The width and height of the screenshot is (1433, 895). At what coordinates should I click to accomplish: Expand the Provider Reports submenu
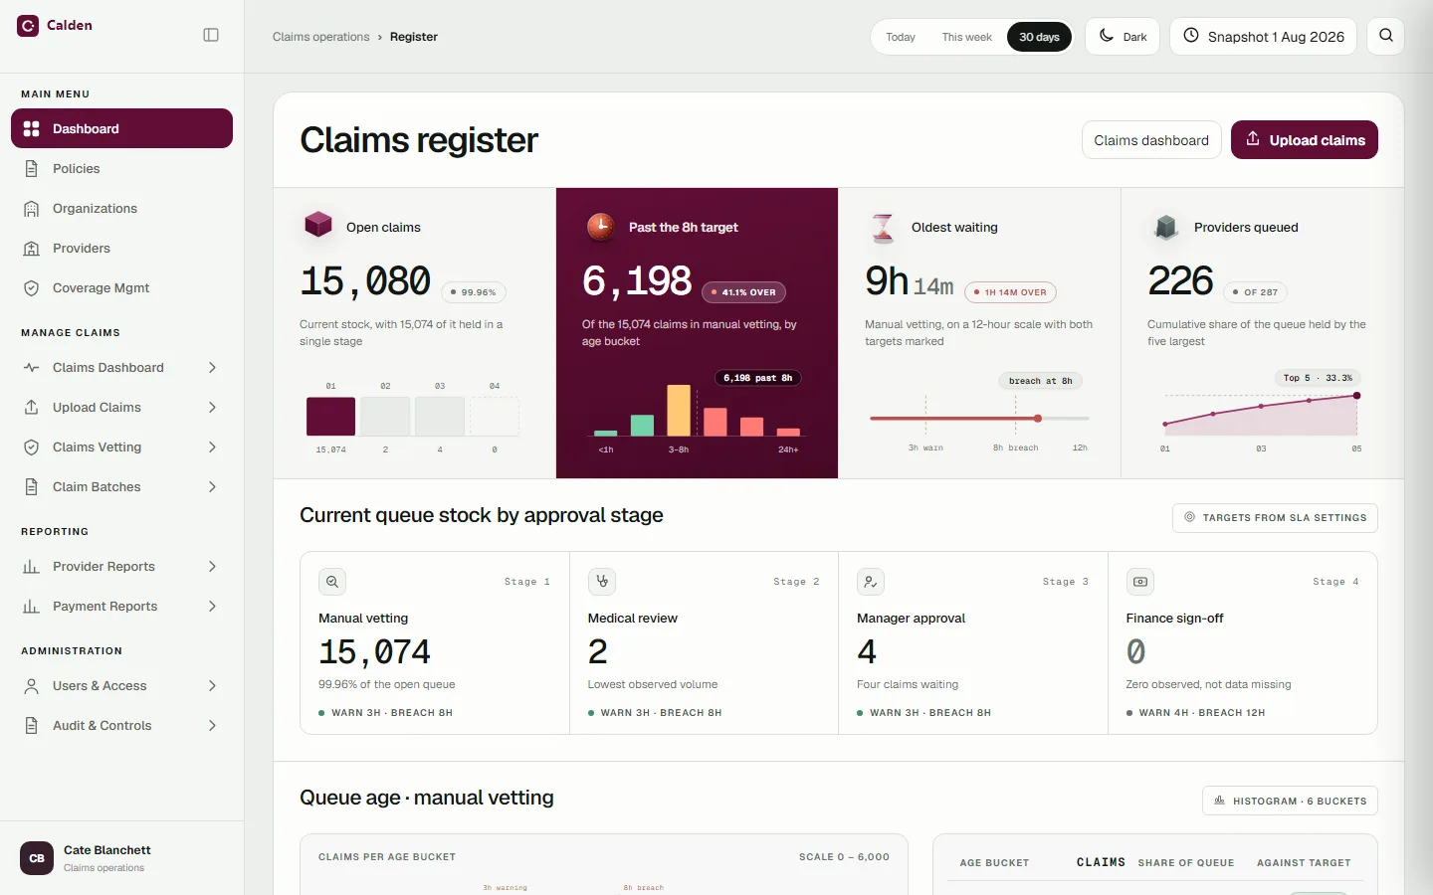tap(212, 567)
